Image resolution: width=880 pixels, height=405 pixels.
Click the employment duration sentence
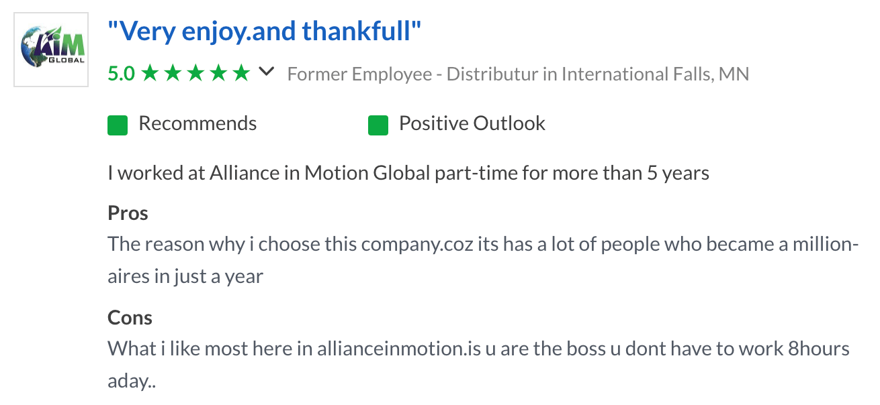coord(408,174)
